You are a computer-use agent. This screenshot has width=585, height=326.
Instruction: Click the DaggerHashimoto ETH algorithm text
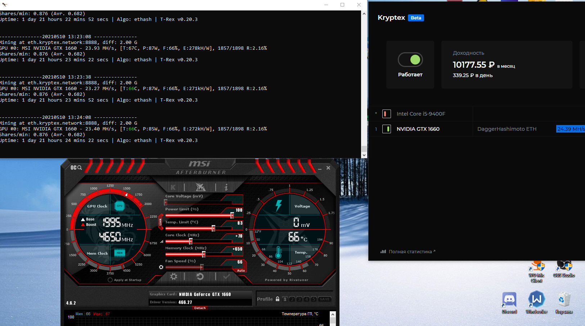(507, 129)
